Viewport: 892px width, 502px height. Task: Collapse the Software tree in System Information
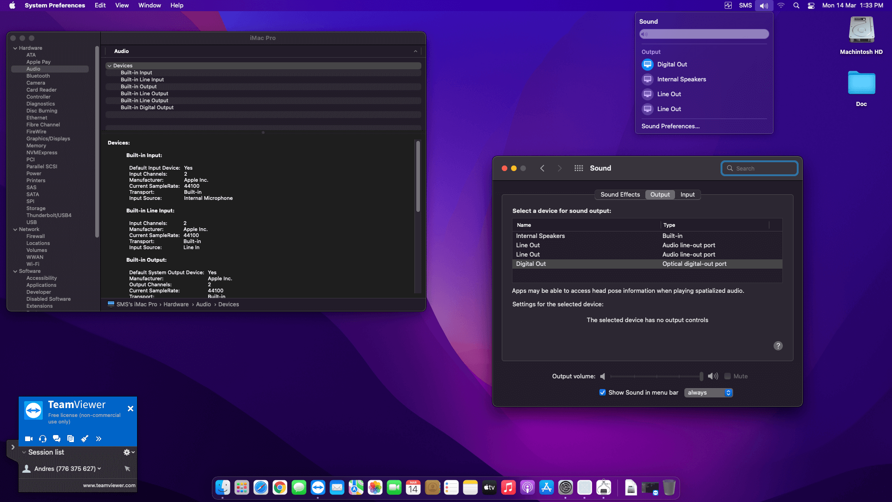click(x=15, y=271)
